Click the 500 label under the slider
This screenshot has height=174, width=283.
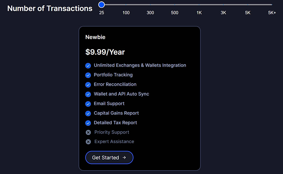click(175, 12)
